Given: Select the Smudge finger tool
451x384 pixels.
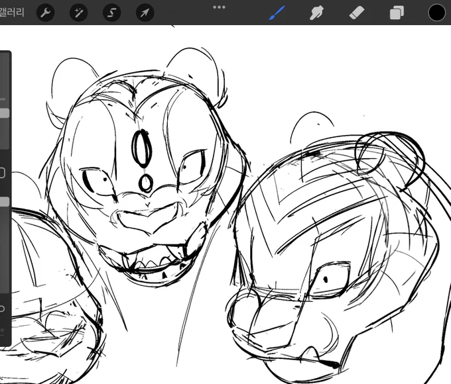Looking at the screenshot, I should click(316, 13).
